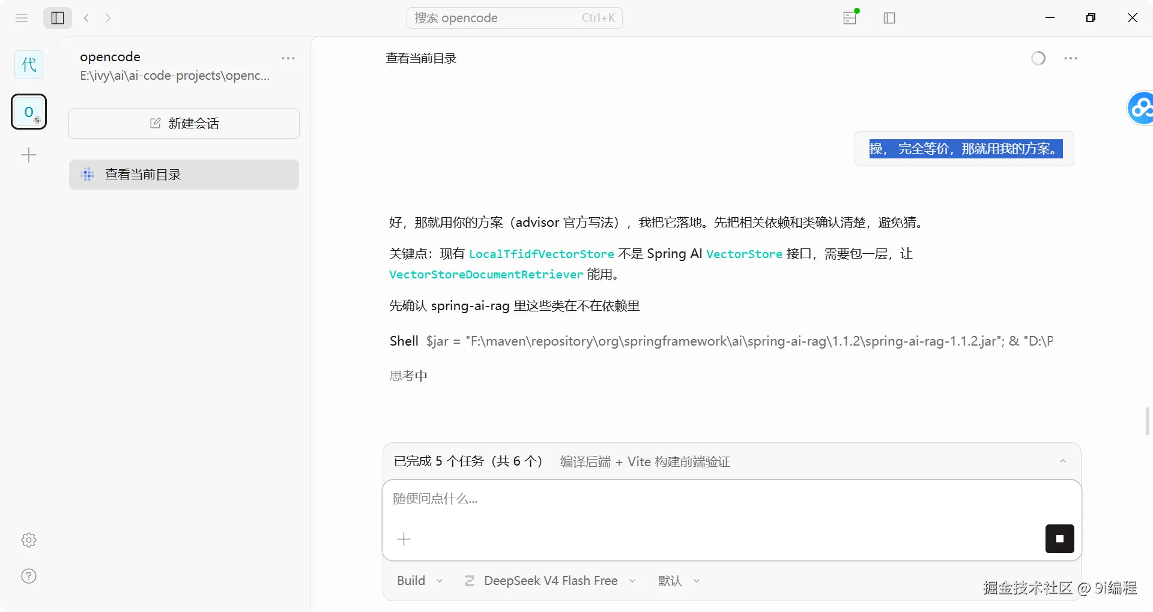Click the floating blue assistant icon
Image resolution: width=1153 pixels, height=612 pixels.
[1140, 109]
